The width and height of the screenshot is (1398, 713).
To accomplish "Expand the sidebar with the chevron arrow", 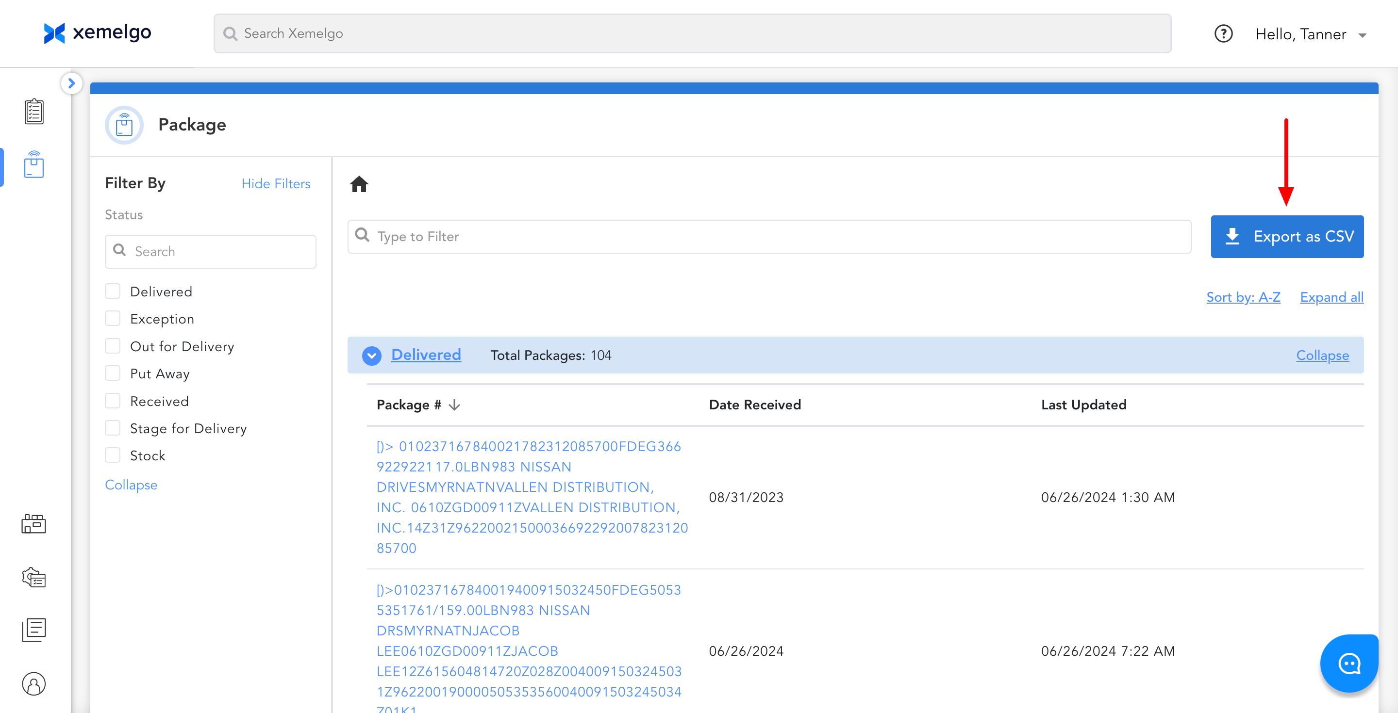I will coord(71,83).
